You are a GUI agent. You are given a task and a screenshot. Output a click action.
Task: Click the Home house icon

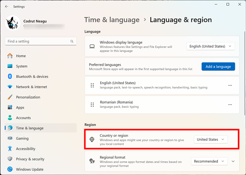[10, 56]
